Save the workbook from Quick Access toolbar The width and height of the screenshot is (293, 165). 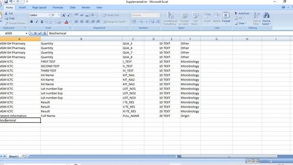[x=6, y=2]
